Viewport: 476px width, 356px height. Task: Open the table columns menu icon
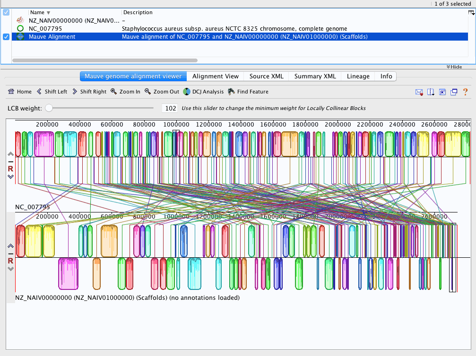tap(471, 13)
